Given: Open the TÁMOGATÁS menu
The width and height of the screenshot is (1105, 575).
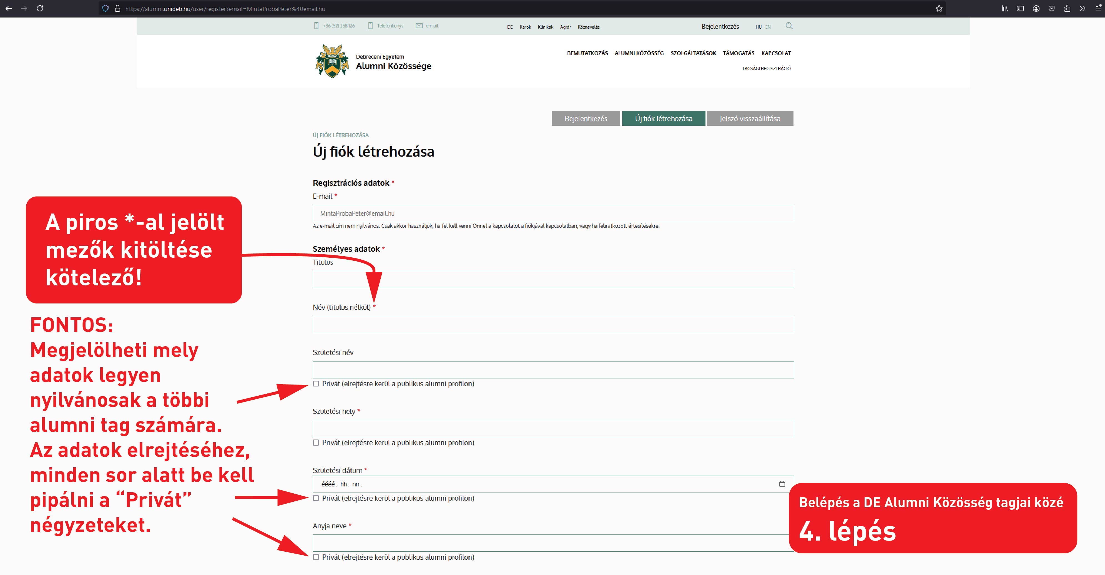Looking at the screenshot, I should pyautogui.click(x=739, y=53).
